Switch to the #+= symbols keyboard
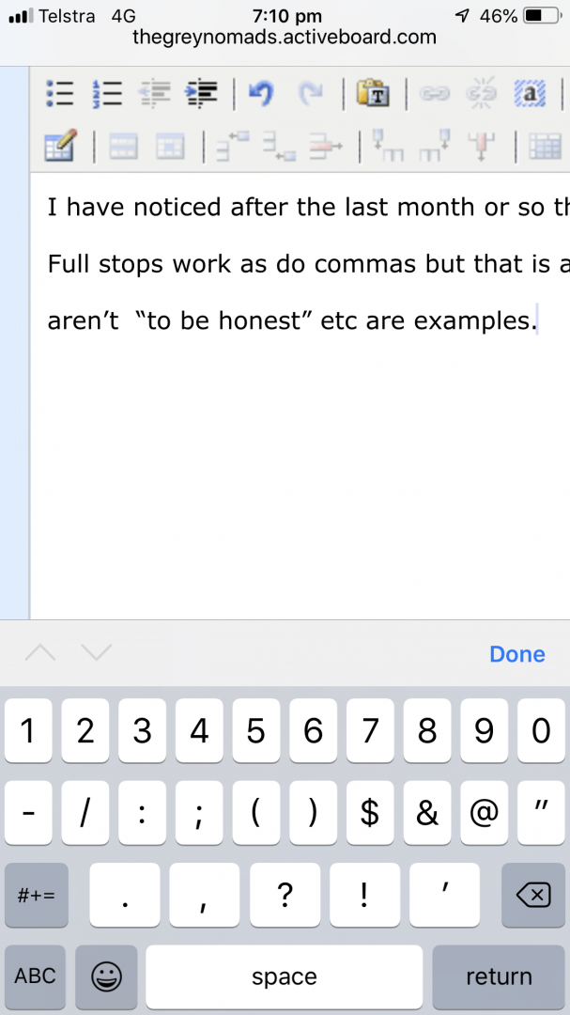This screenshot has height=1015, width=570. (x=37, y=896)
